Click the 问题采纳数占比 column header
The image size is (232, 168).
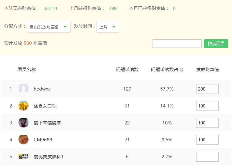pos(167,69)
